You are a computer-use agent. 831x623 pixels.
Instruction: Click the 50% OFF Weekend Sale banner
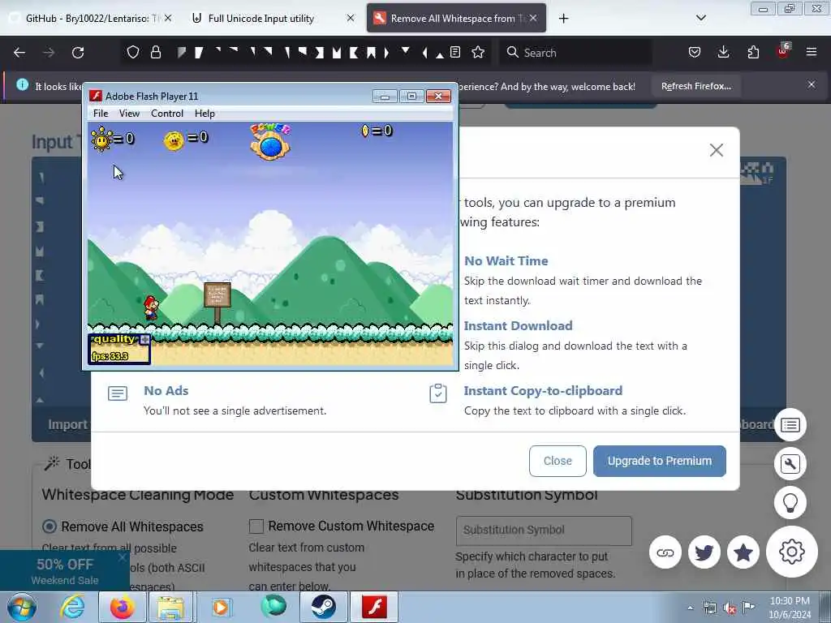tap(65, 571)
